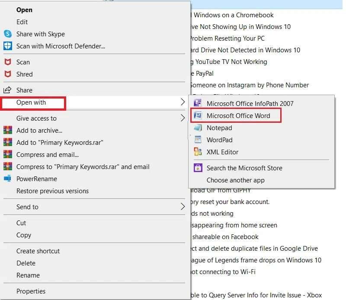
Task: Select Rename in the context menu
Action: click(94, 275)
